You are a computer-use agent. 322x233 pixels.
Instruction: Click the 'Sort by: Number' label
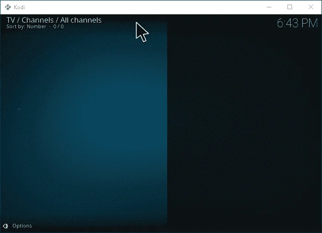pyautogui.click(x=26, y=26)
